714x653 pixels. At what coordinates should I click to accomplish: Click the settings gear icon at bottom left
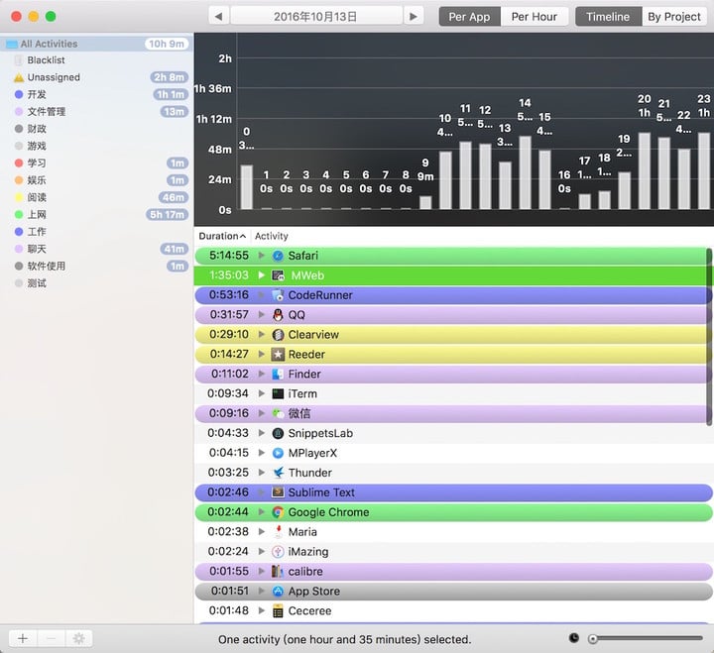point(78,638)
